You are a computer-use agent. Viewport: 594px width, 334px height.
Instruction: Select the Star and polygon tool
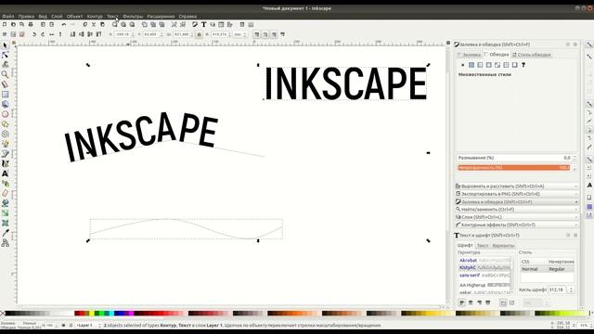click(x=5, y=123)
